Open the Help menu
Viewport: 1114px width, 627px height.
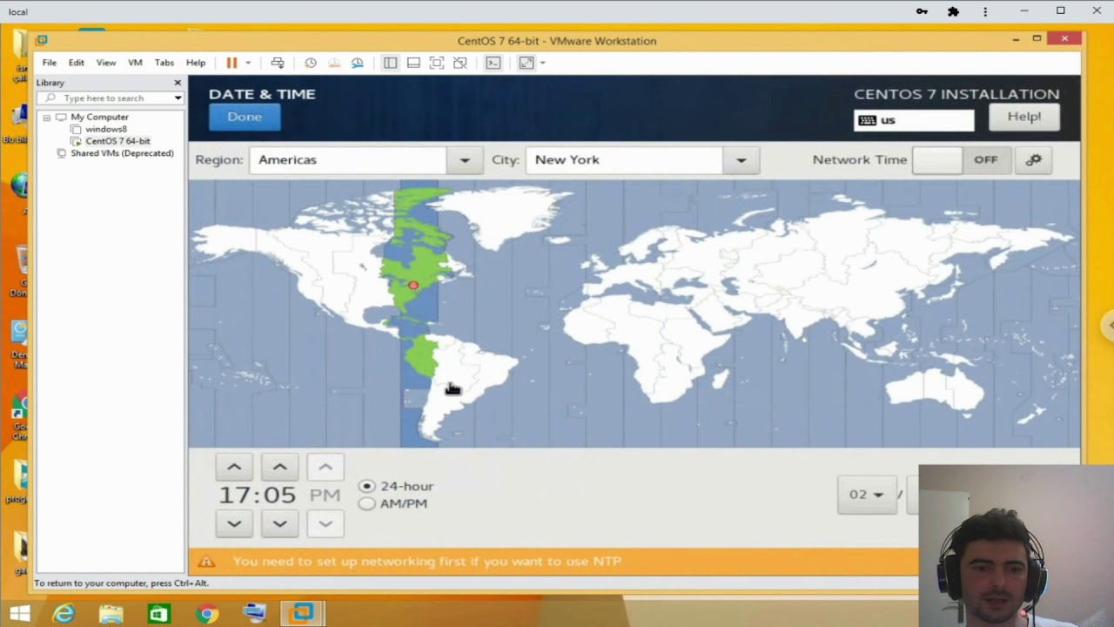(196, 63)
